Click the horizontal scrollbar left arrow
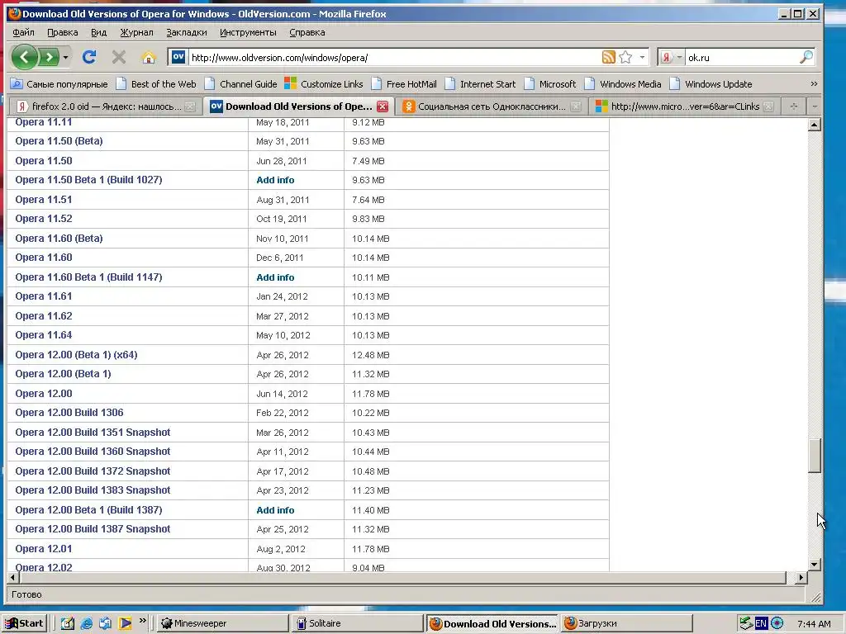Screen dimensions: 846x634 pos(13,577)
